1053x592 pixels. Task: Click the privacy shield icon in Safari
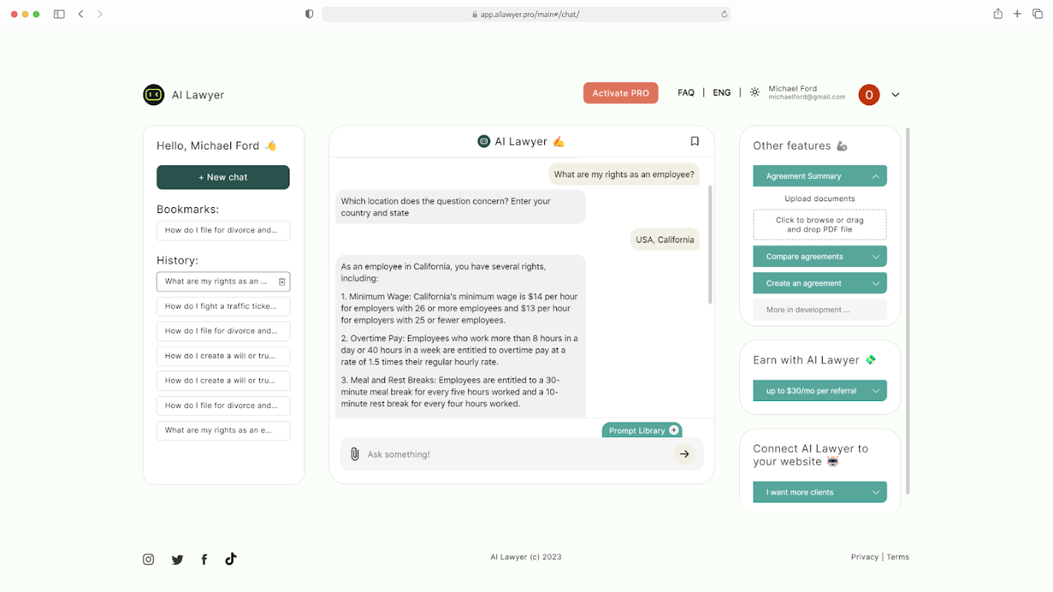click(x=310, y=14)
